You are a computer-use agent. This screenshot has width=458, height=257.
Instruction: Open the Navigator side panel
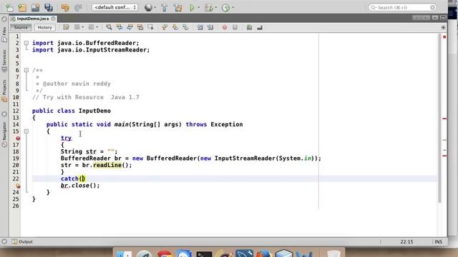(4, 134)
